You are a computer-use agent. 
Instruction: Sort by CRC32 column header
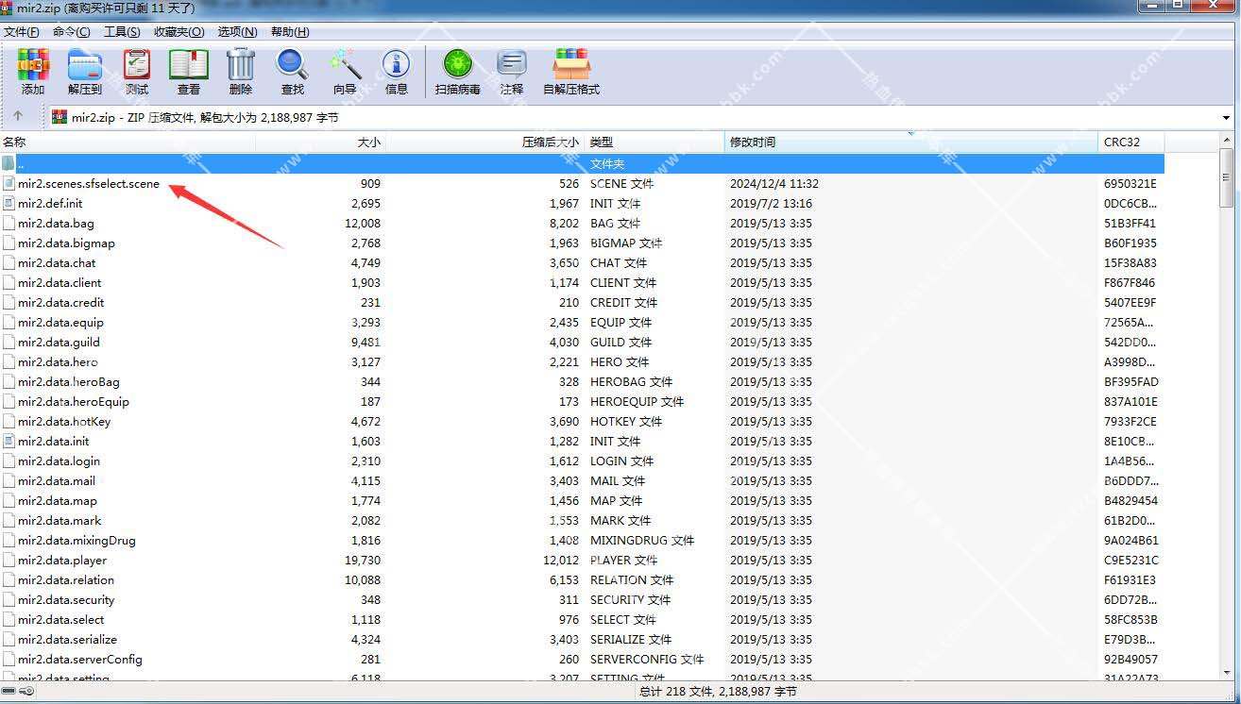[x=1132, y=142]
